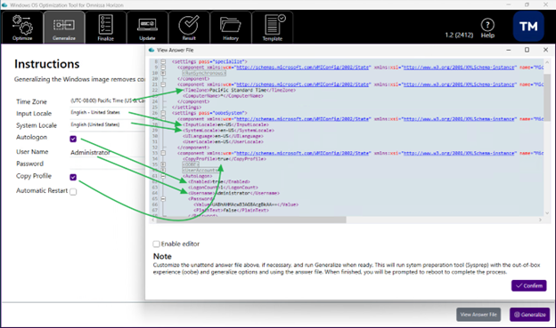Click the LogonCount XML line
The image size is (556, 328).
(x=223, y=188)
